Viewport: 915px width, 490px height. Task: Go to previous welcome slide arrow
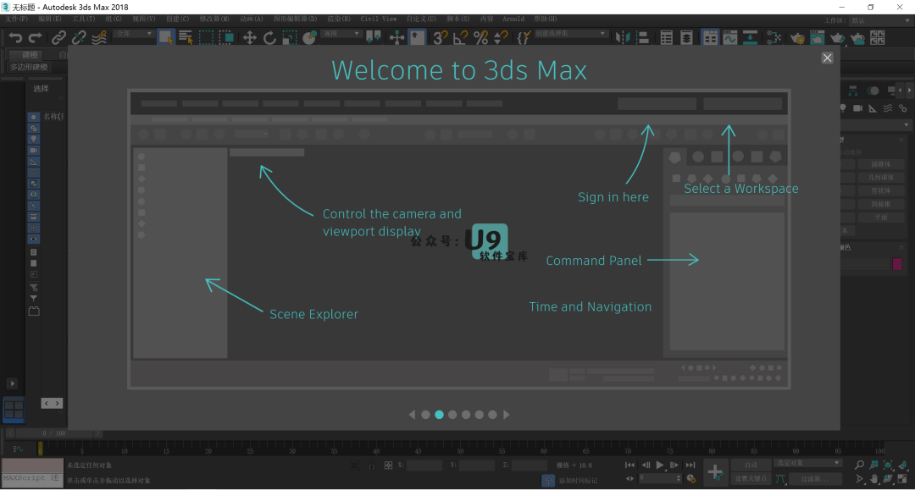pyautogui.click(x=413, y=415)
